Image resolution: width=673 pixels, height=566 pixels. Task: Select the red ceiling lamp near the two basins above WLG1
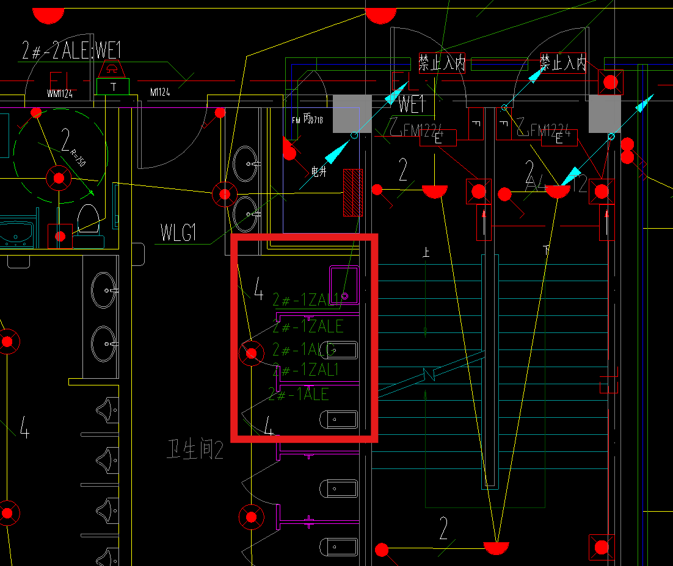[225, 194]
